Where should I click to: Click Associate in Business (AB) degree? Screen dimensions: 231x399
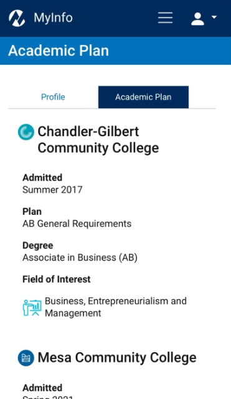pyautogui.click(x=80, y=257)
